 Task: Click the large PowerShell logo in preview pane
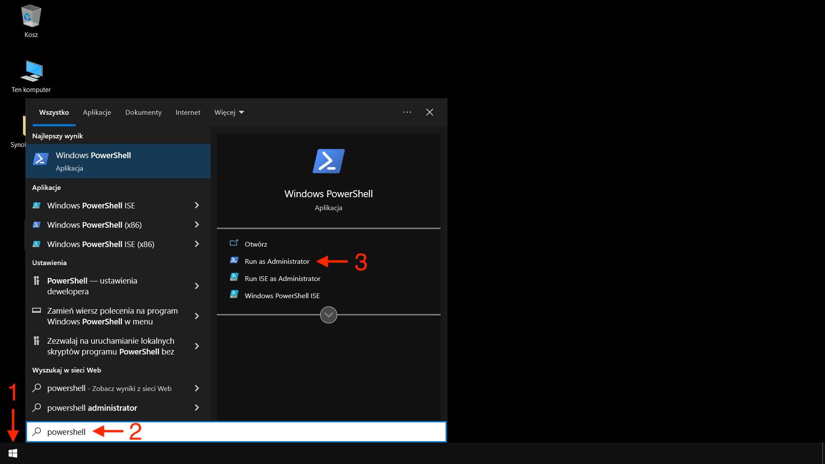coord(328,161)
